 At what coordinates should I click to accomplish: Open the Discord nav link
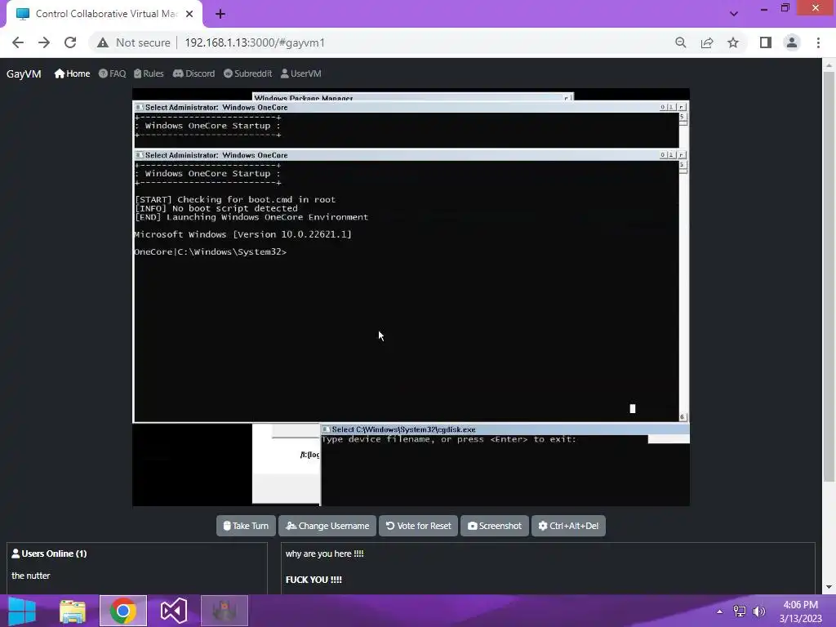tap(193, 73)
